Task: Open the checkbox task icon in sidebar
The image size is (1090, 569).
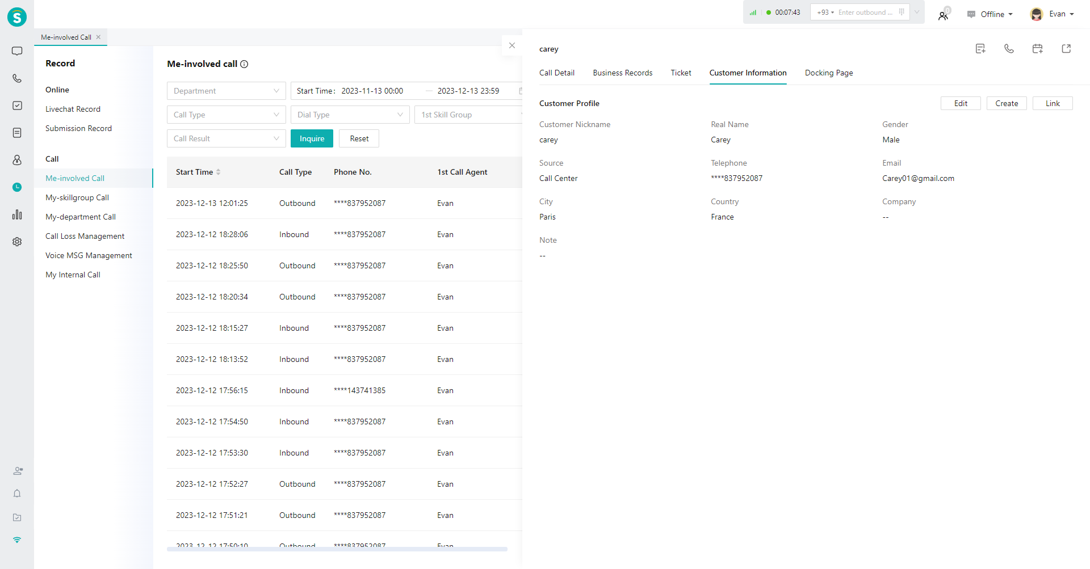Action: click(17, 106)
